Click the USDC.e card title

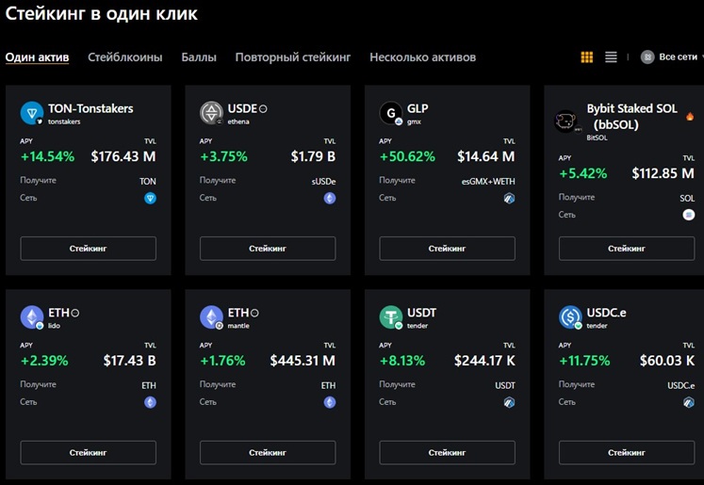pyautogui.click(x=606, y=313)
